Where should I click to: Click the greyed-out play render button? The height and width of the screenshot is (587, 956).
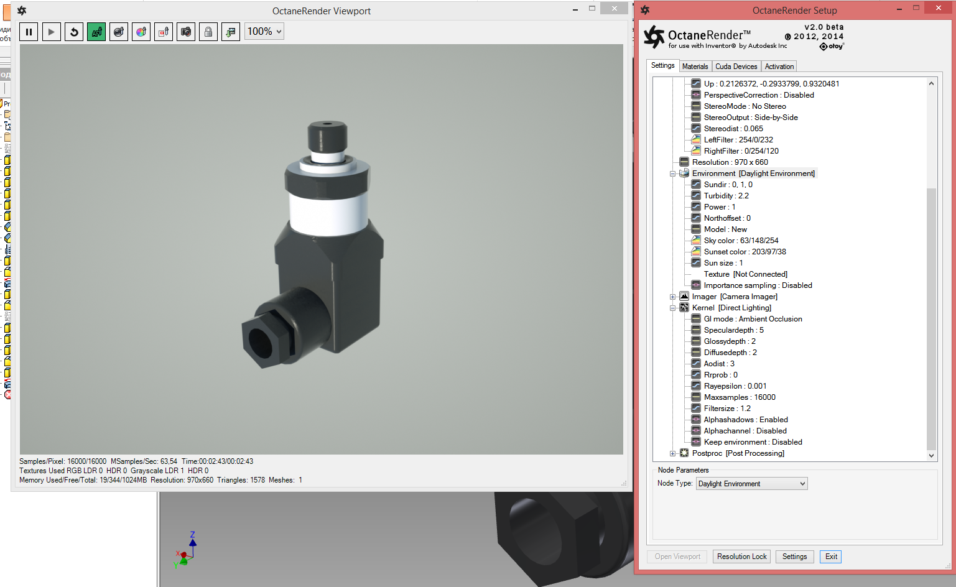tap(52, 32)
